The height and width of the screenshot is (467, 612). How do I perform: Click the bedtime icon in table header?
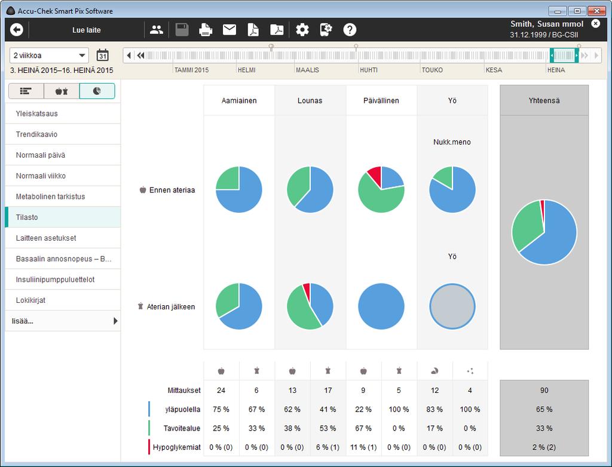click(x=434, y=371)
